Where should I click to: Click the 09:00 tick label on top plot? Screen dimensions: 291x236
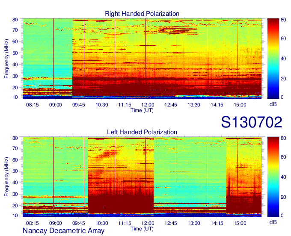tap(55, 105)
